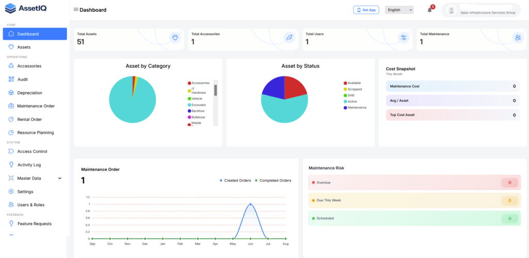Open Maintenance Order menu item

pyautogui.click(x=35, y=106)
